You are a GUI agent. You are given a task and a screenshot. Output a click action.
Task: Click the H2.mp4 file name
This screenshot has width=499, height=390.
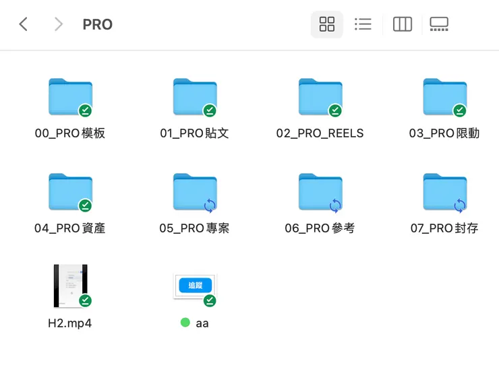tap(69, 323)
